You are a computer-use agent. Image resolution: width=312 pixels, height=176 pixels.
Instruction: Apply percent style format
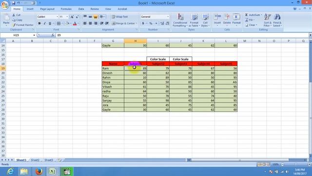pos(151,23)
